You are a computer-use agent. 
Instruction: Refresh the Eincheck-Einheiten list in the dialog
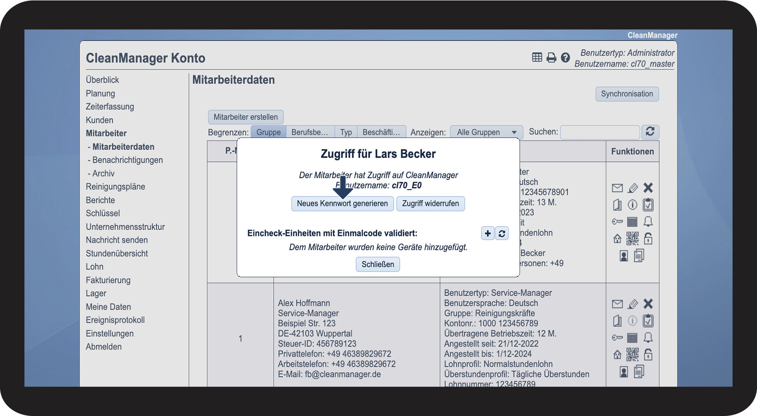[502, 233]
